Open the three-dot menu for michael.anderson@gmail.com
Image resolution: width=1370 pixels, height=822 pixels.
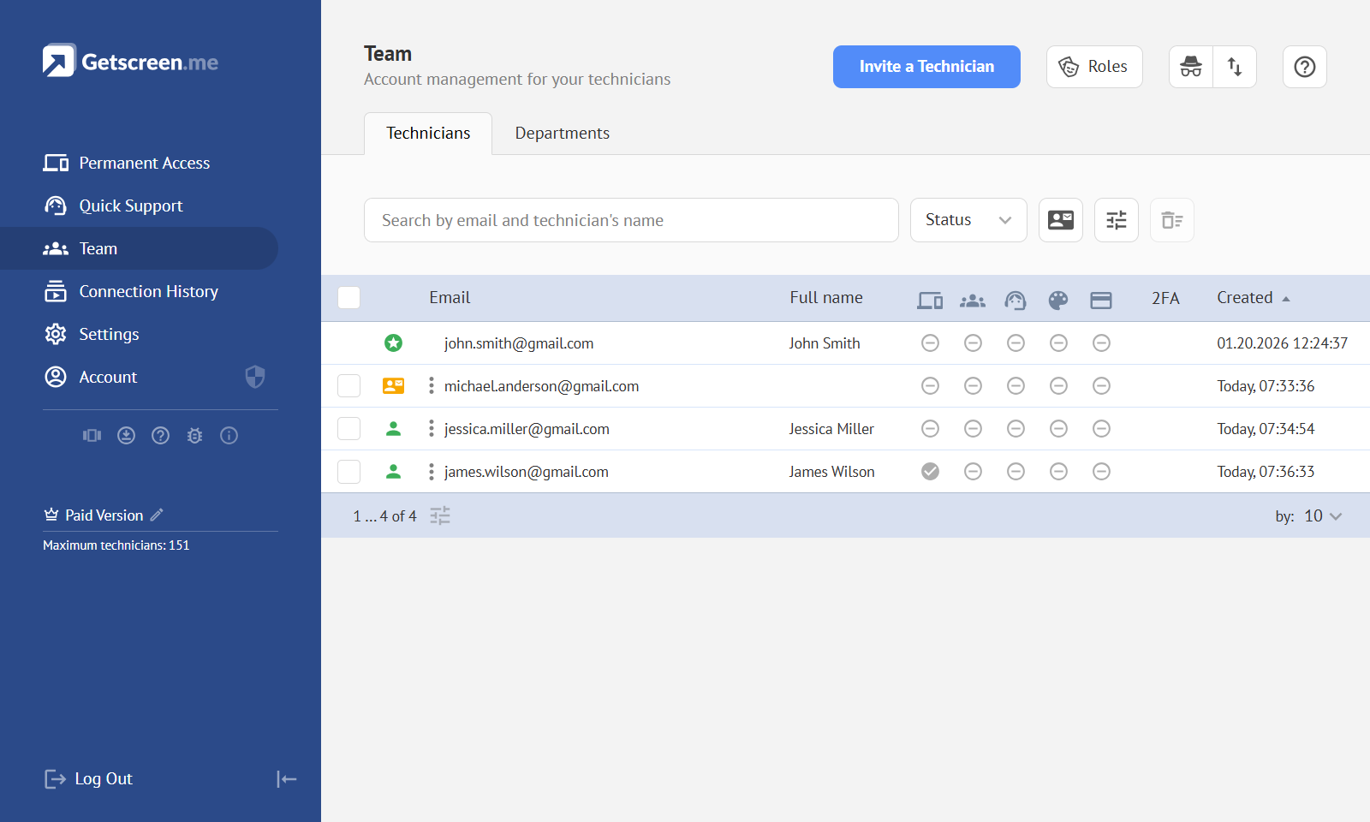tap(431, 386)
